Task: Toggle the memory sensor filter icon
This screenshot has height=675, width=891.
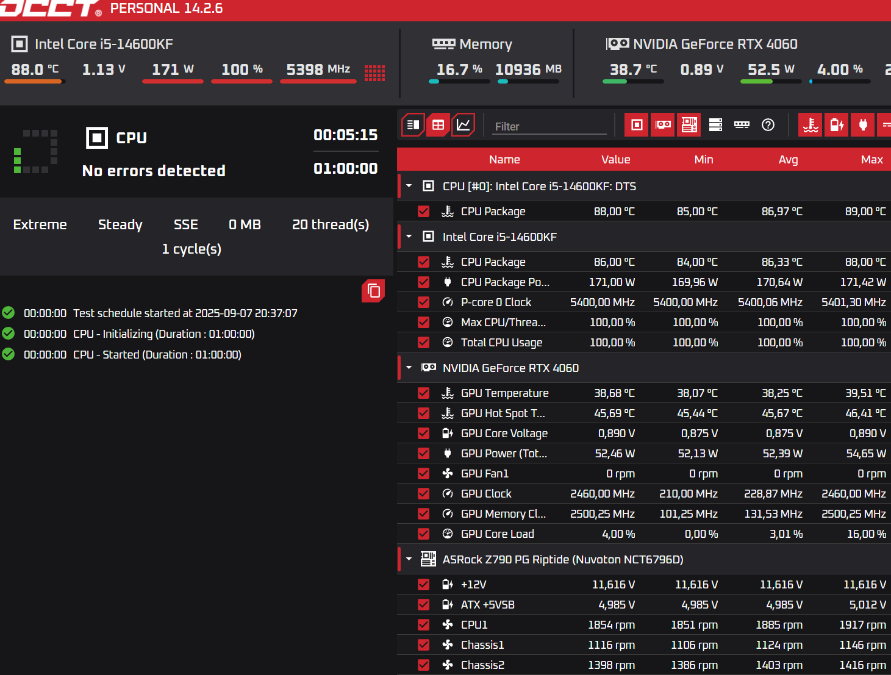Action: point(742,125)
